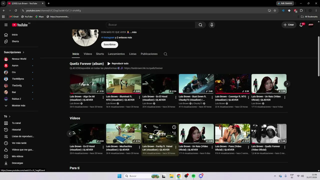The image size is (320, 180).
Task: Open the Windows Start menu
Action: point(119,176)
